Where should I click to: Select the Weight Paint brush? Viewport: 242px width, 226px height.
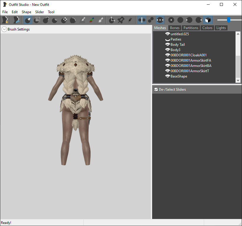[x=83, y=20]
